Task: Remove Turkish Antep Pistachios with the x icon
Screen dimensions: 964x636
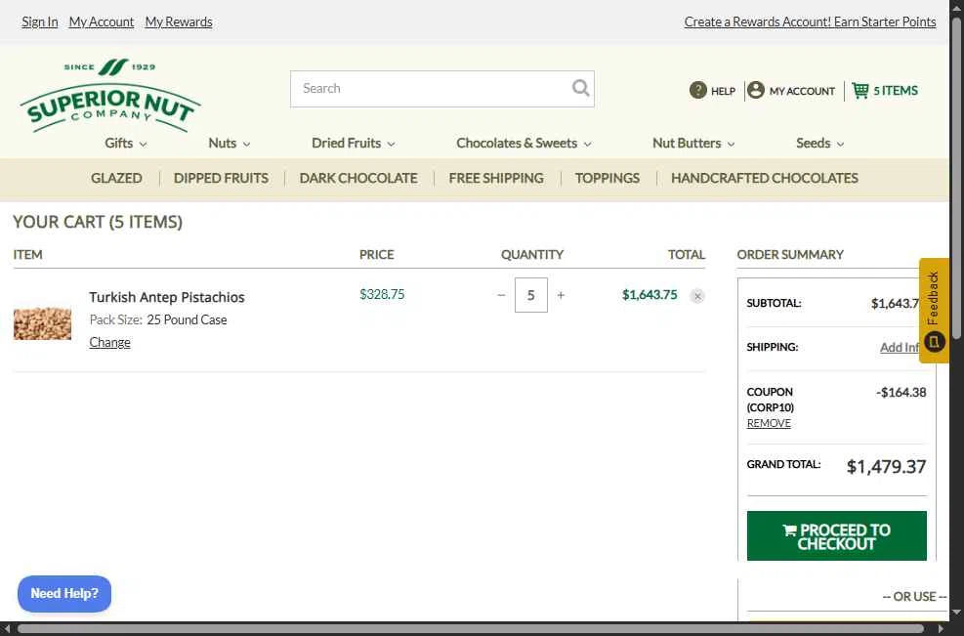Action: 697,296
